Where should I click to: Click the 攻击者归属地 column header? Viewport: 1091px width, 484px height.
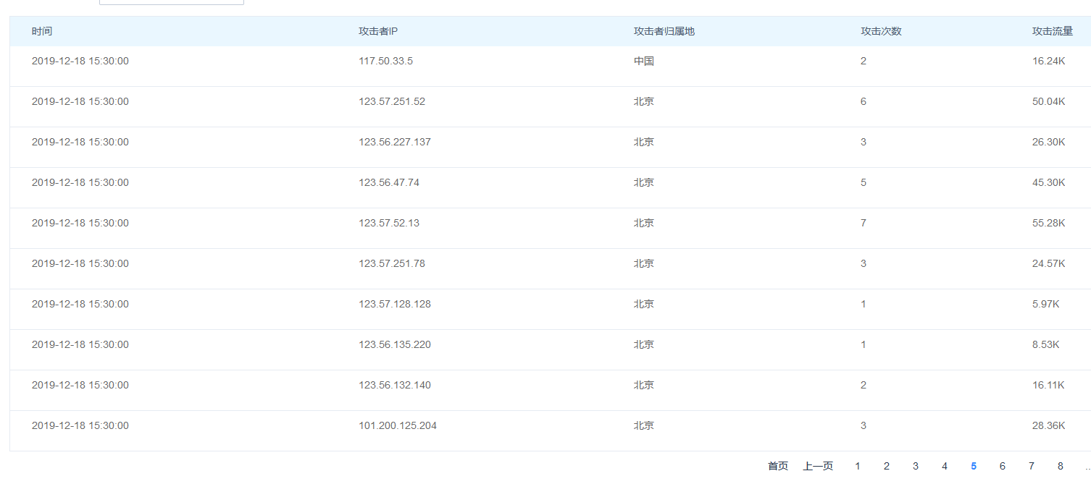tap(664, 31)
